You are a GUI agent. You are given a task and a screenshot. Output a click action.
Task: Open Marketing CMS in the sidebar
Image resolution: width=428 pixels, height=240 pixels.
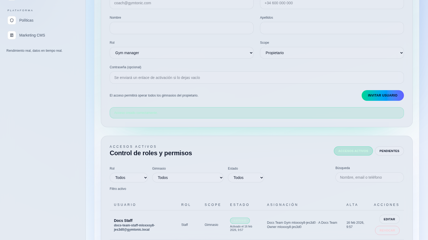32,35
